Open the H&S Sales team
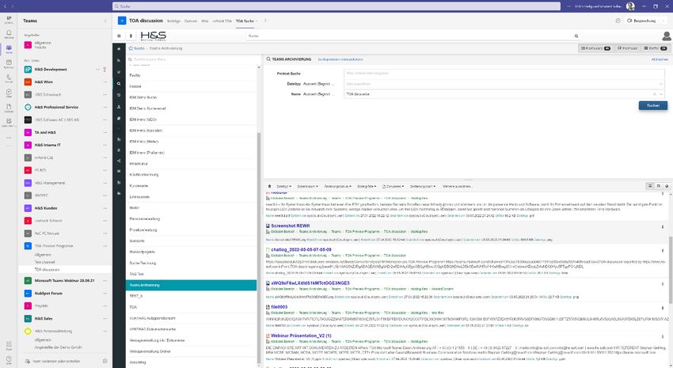Image resolution: width=673 pixels, height=368 pixels. tap(44, 319)
